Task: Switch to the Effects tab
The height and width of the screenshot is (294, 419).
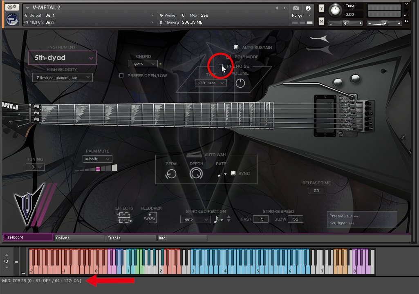Action: [131, 238]
